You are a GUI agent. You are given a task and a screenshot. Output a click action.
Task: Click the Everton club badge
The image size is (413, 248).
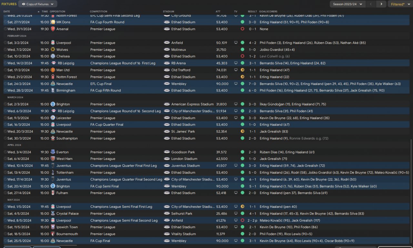[53, 152]
